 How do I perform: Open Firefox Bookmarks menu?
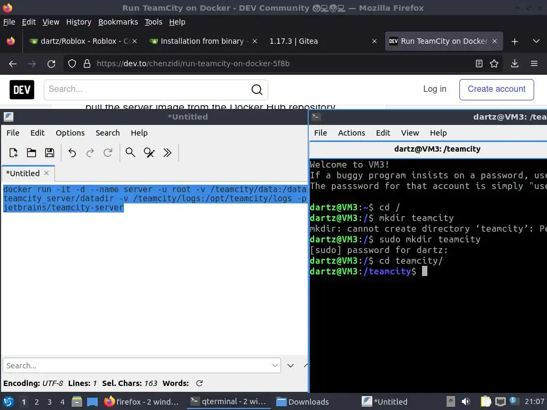118,22
